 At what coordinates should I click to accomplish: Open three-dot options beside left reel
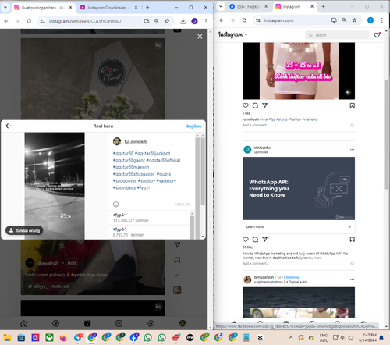point(177,275)
